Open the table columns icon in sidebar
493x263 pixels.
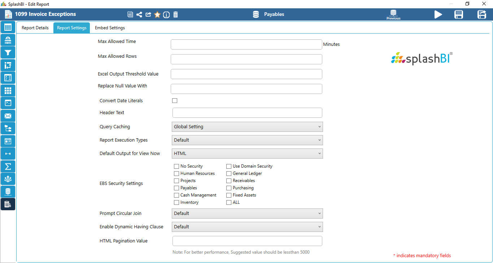tap(8, 27)
